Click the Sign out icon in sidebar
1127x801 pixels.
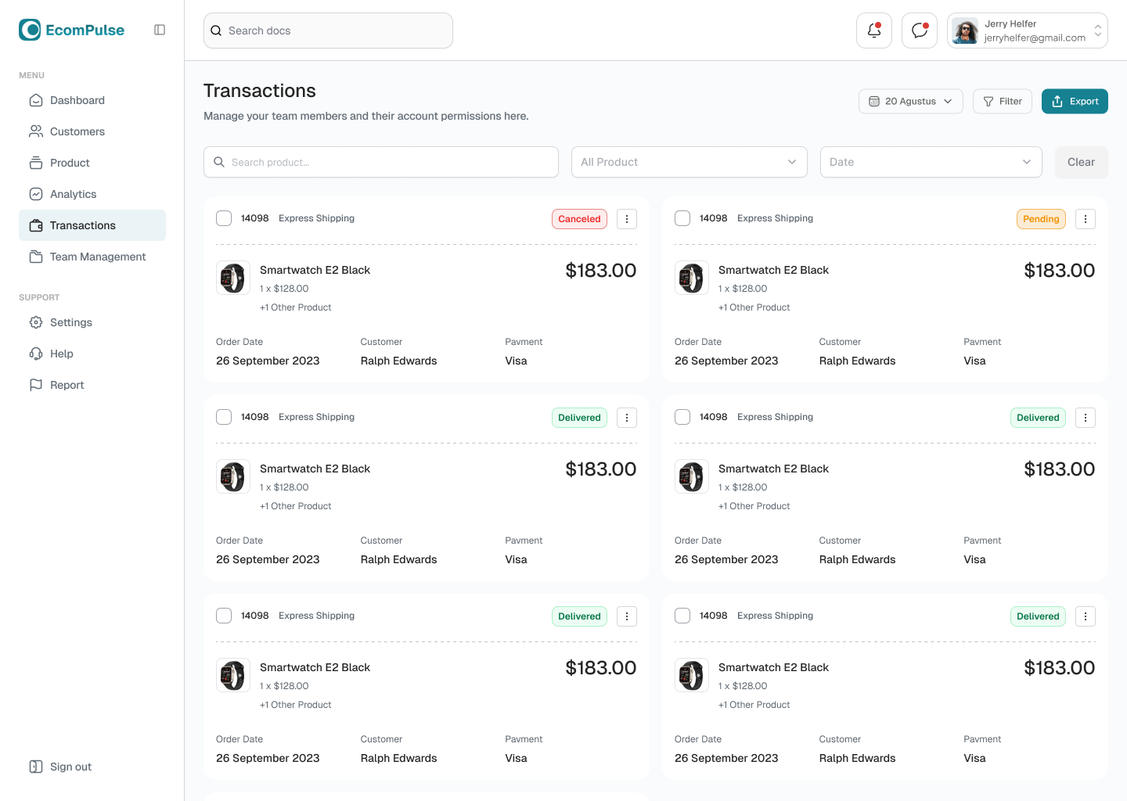(36, 767)
